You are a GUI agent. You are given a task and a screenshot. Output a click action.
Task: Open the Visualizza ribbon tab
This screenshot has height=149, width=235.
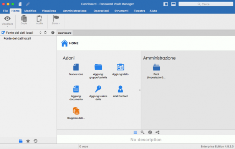(49, 11)
